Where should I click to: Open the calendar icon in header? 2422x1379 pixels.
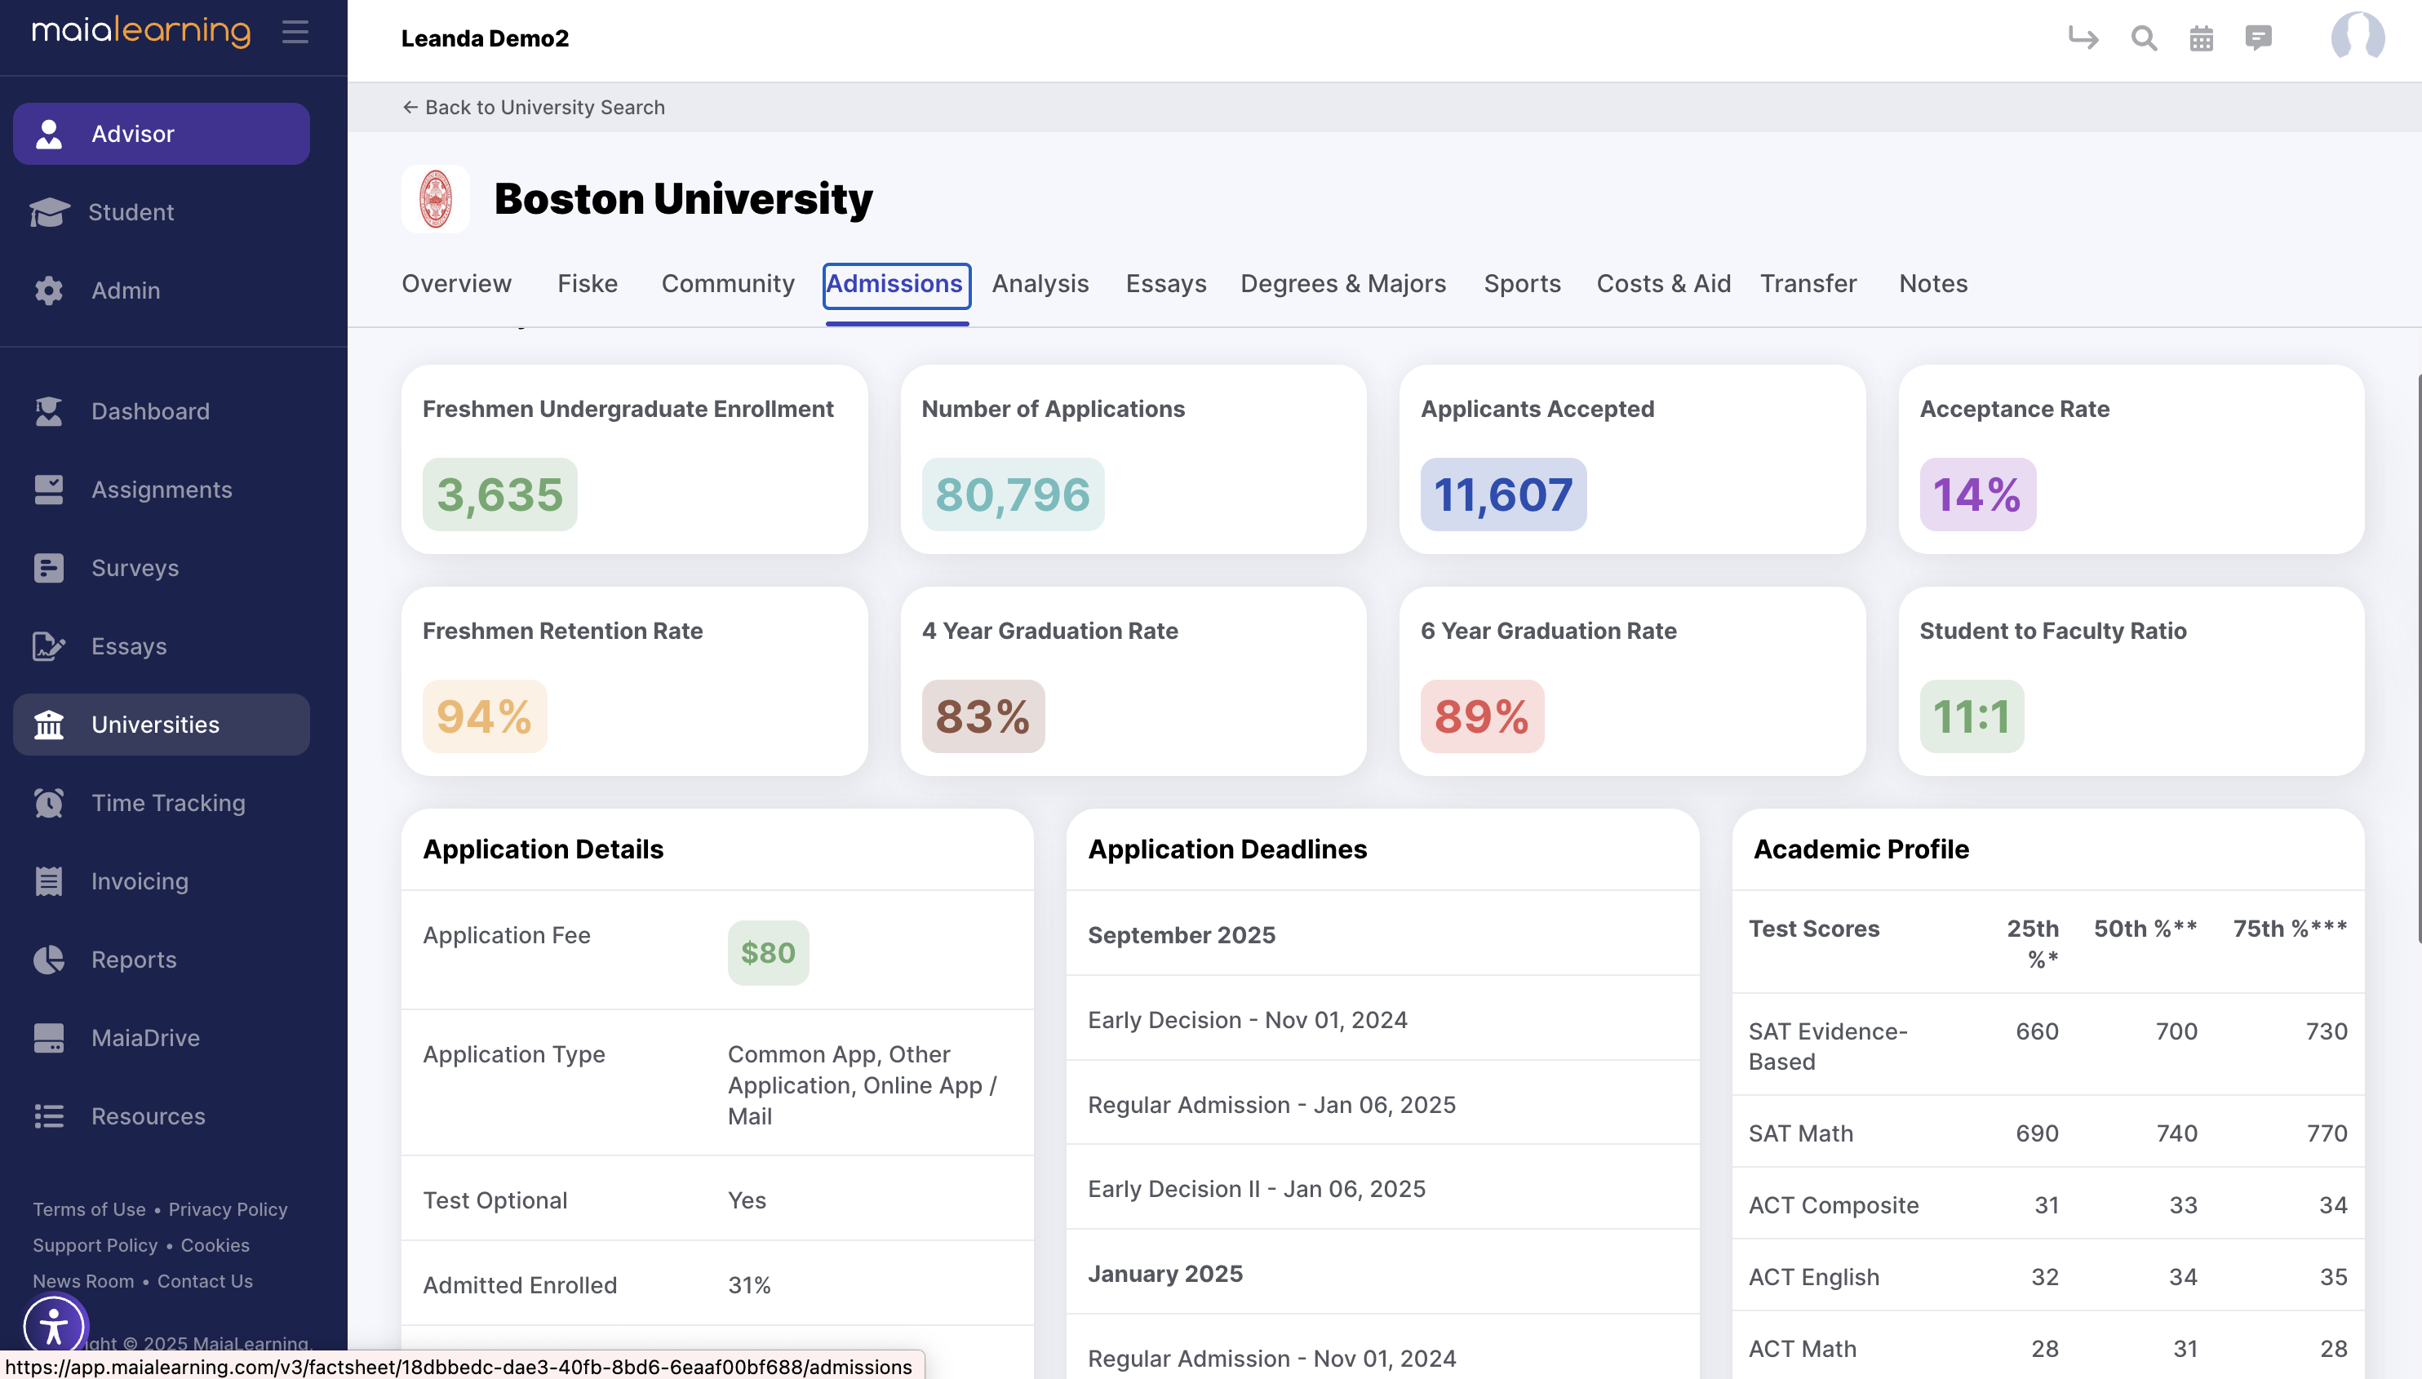coord(2200,38)
